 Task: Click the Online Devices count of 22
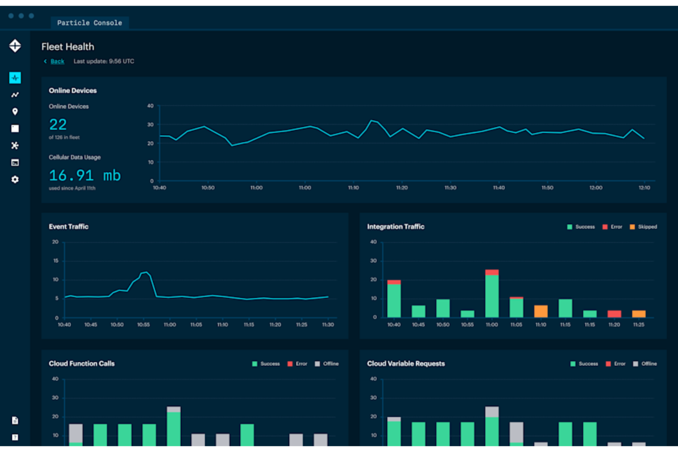pos(58,124)
